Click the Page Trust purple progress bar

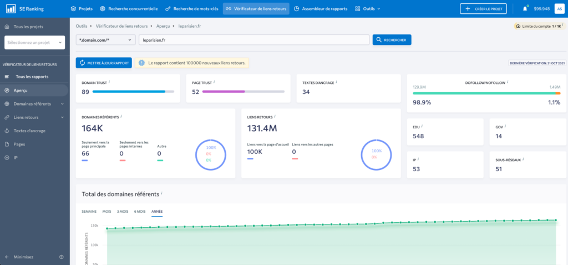pos(244,92)
